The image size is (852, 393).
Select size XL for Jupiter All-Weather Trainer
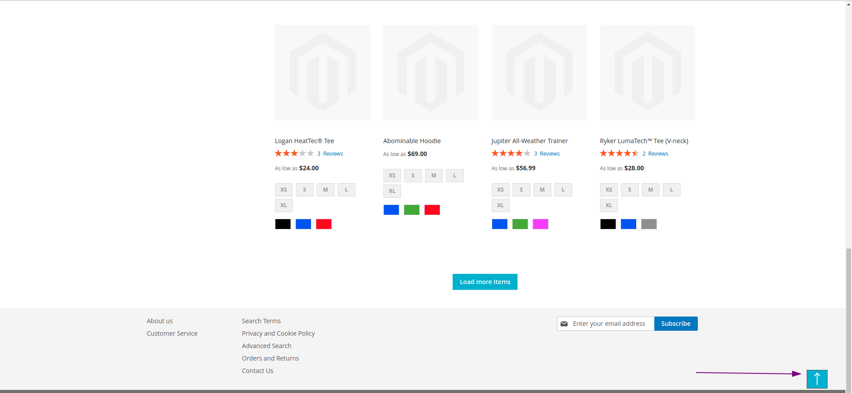[501, 205]
